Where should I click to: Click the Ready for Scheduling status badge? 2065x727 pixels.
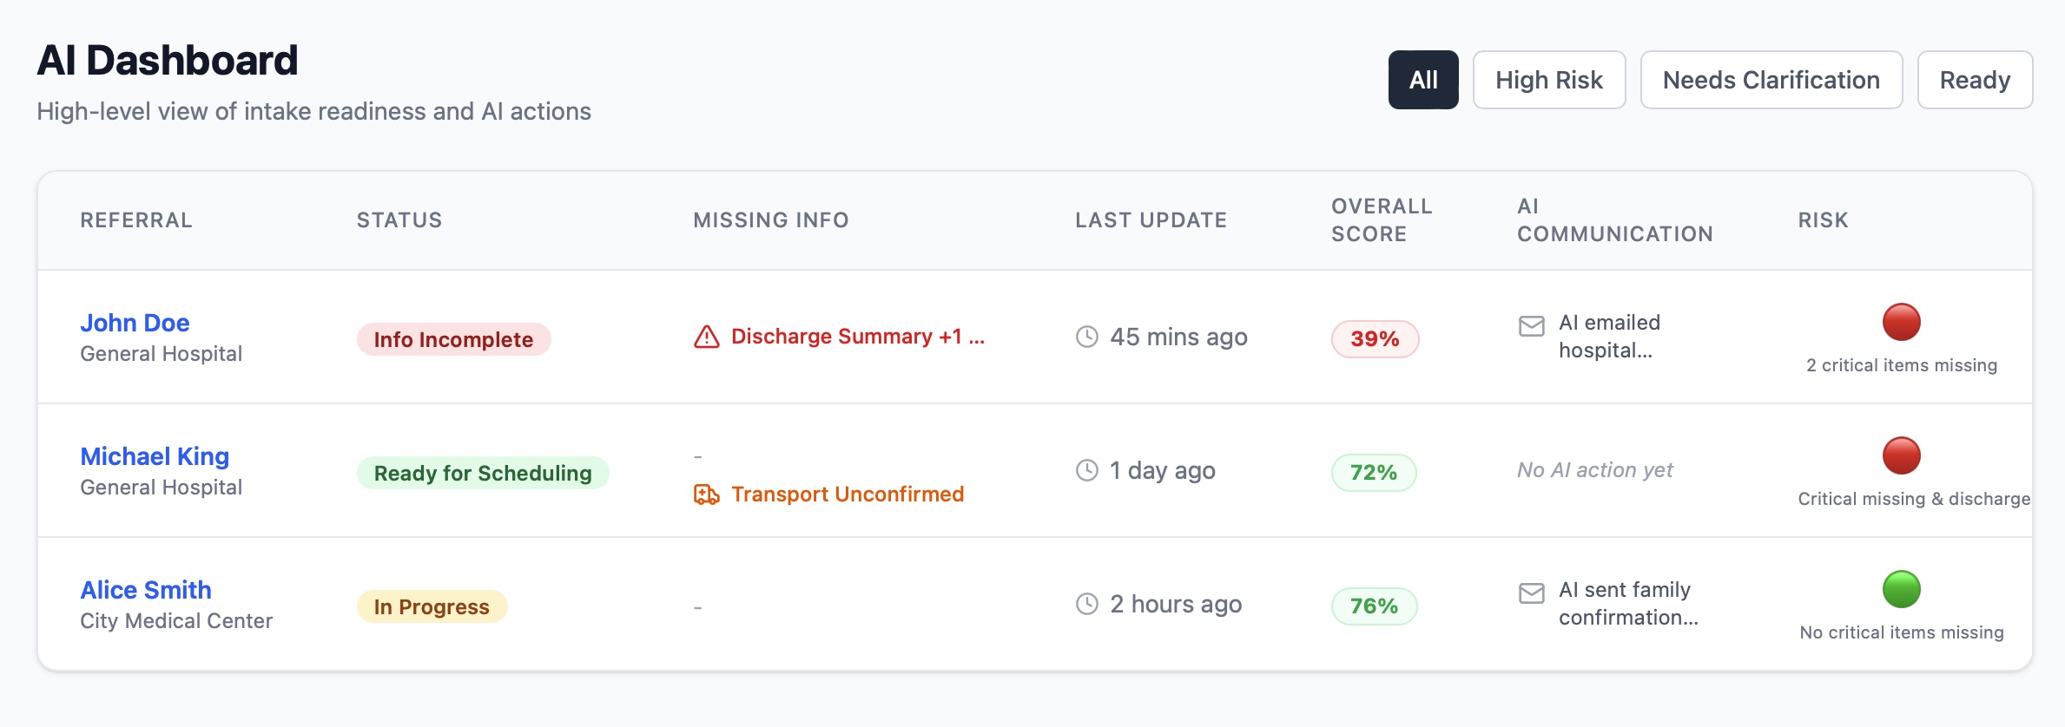483,473
